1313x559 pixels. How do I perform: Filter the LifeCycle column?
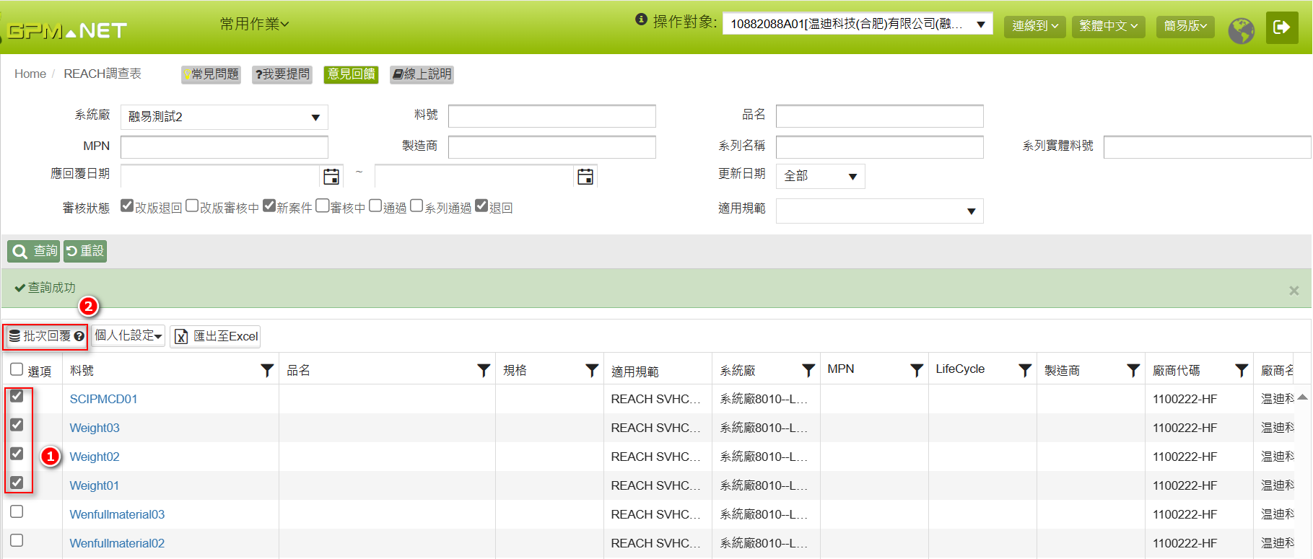coord(1025,370)
